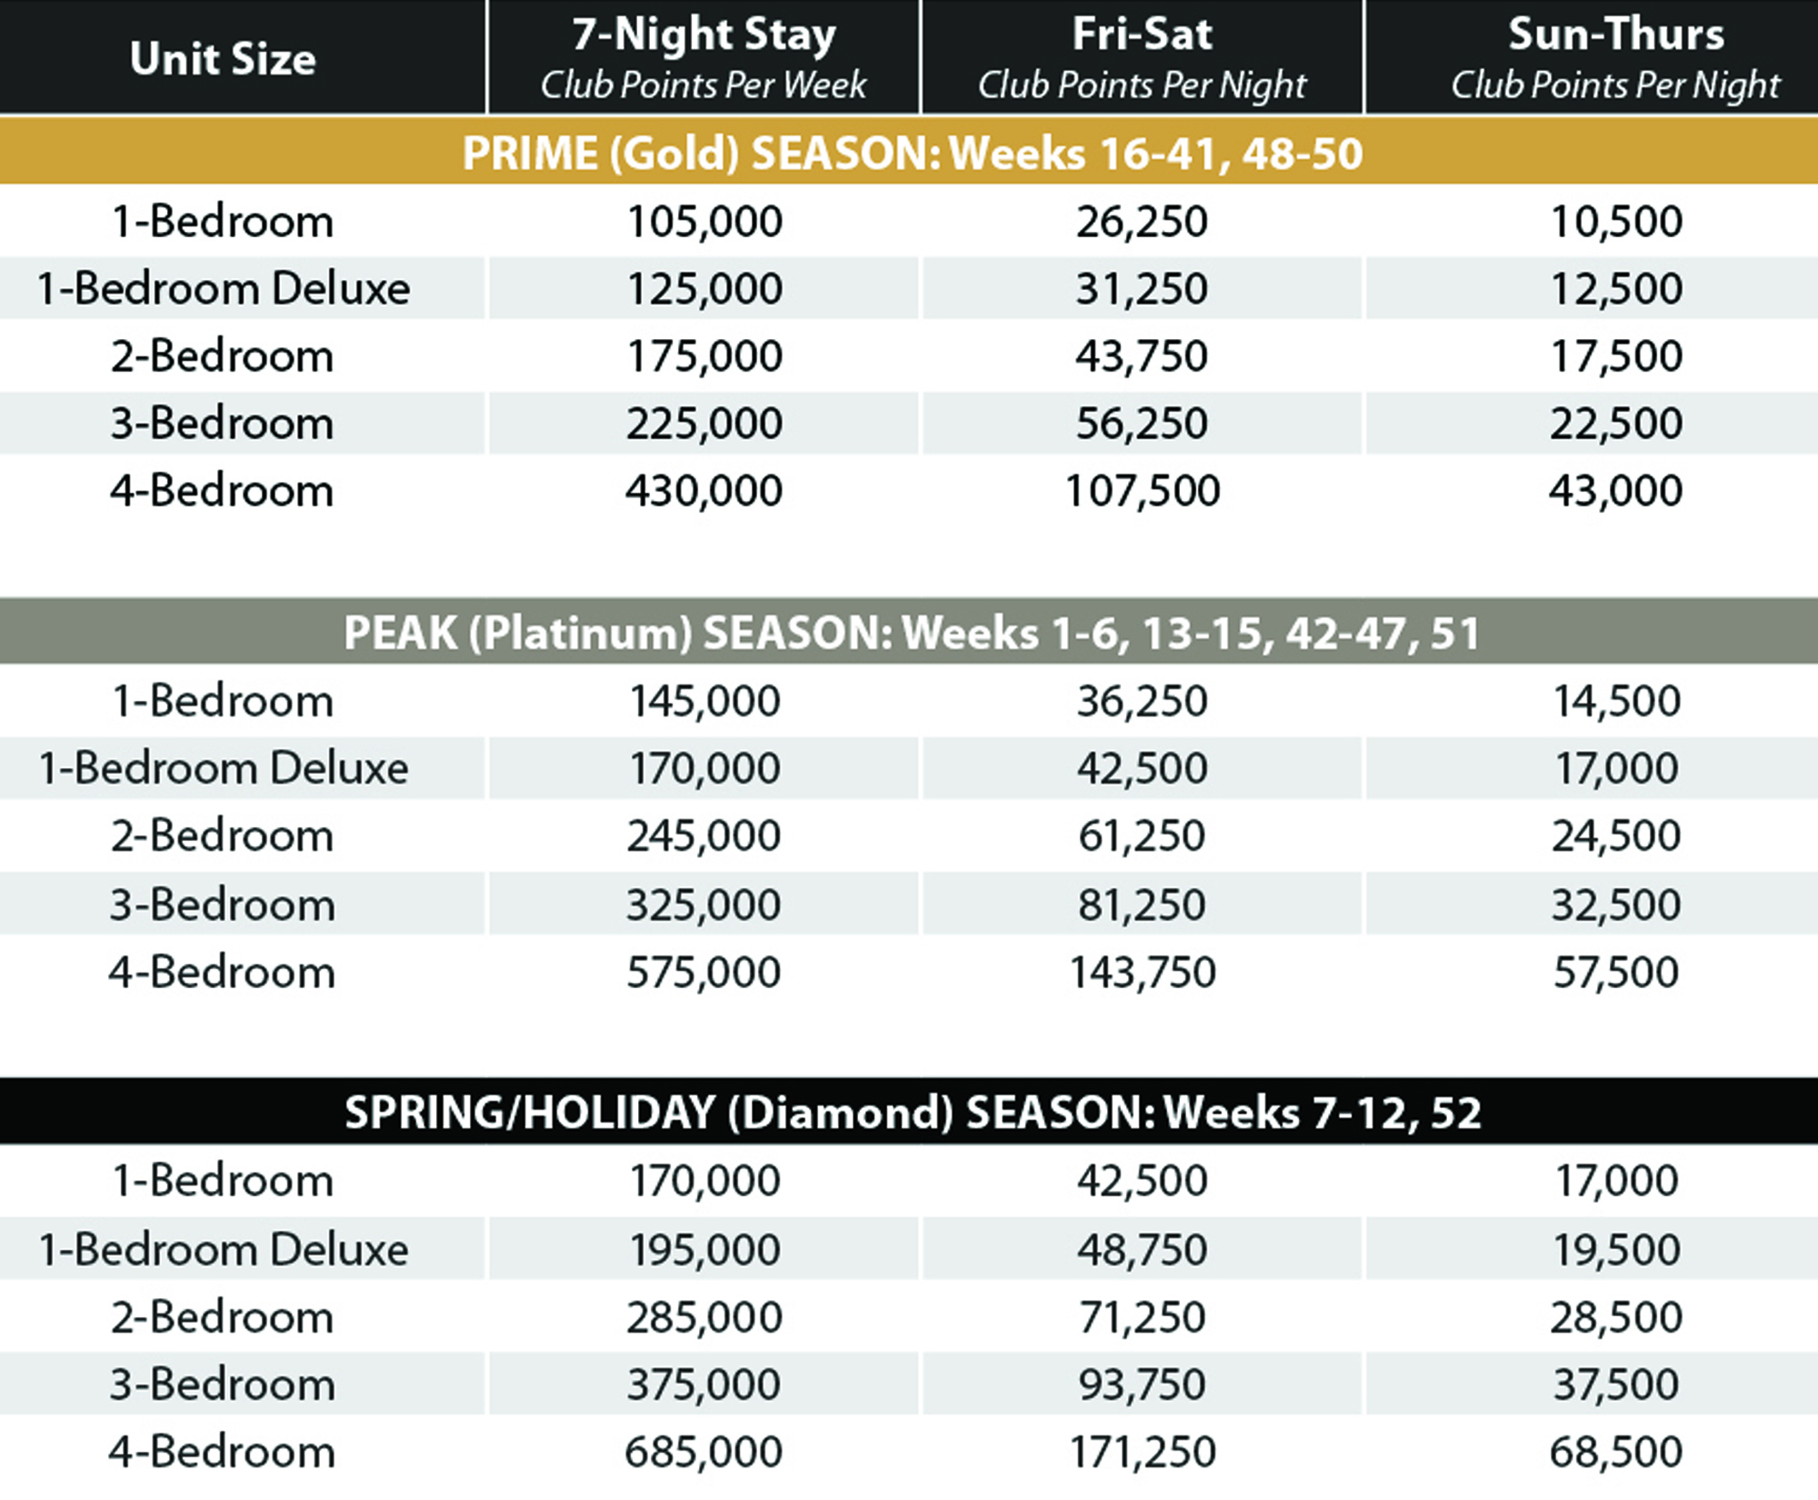Viewport: 1818px width, 1500px height.
Task: Select the PEAK (Platinum) SEASON banner
Action: point(912,633)
